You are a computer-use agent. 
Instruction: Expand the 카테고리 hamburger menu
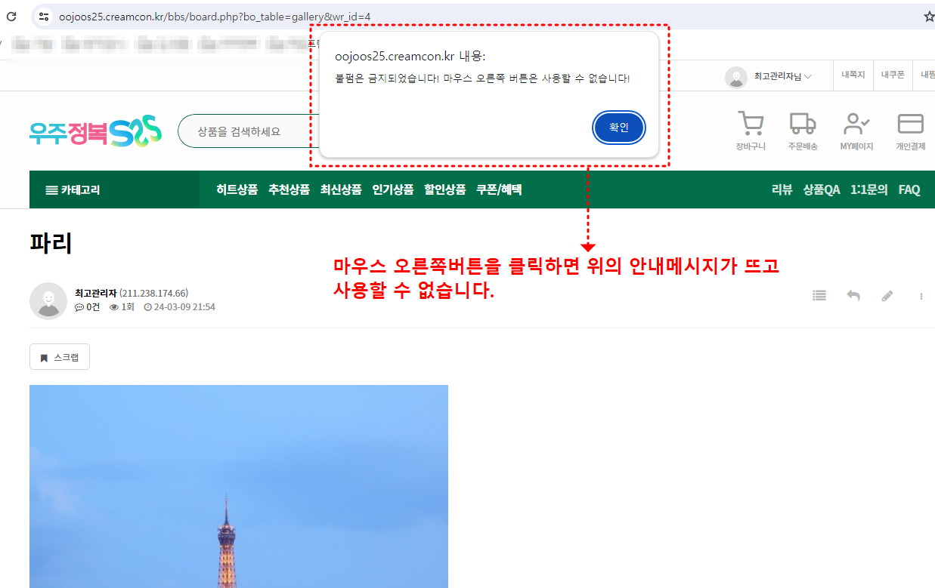[x=73, y=189]
